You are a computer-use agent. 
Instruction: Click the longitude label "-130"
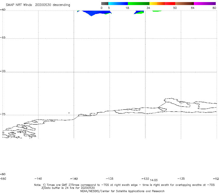(145, 179)
